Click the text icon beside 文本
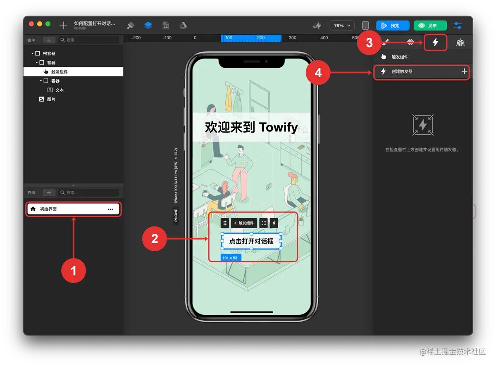Viewport: 496px width, 366px height. 50,90
